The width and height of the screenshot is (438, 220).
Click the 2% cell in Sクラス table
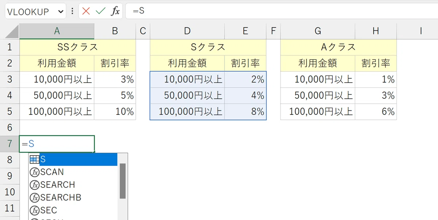coord(245,79)
